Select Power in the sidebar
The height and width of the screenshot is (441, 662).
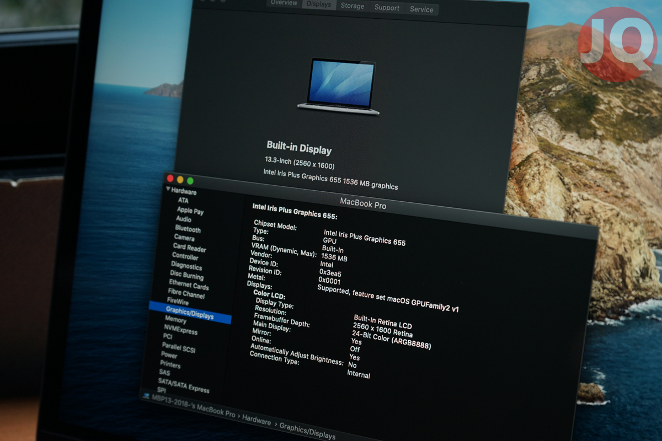[x=169, y=355]
